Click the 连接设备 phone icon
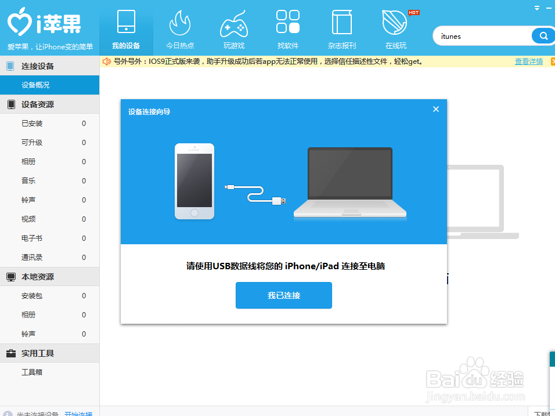Viewport: 555px width, 416px height. 10,66
